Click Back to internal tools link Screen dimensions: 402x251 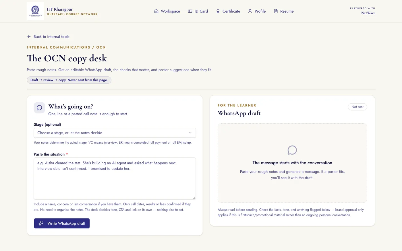click(48, 36)
